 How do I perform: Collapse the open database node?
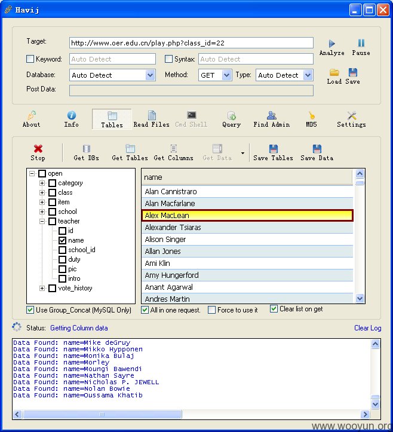(32, 173)
